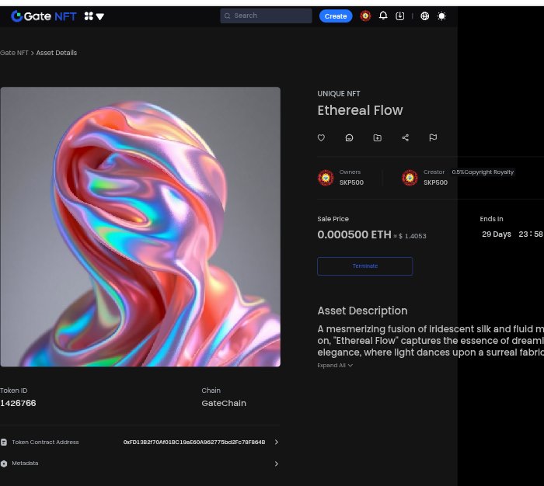
Task: Click Asset Details breadcrumb
Action: [x=57, y=53]
